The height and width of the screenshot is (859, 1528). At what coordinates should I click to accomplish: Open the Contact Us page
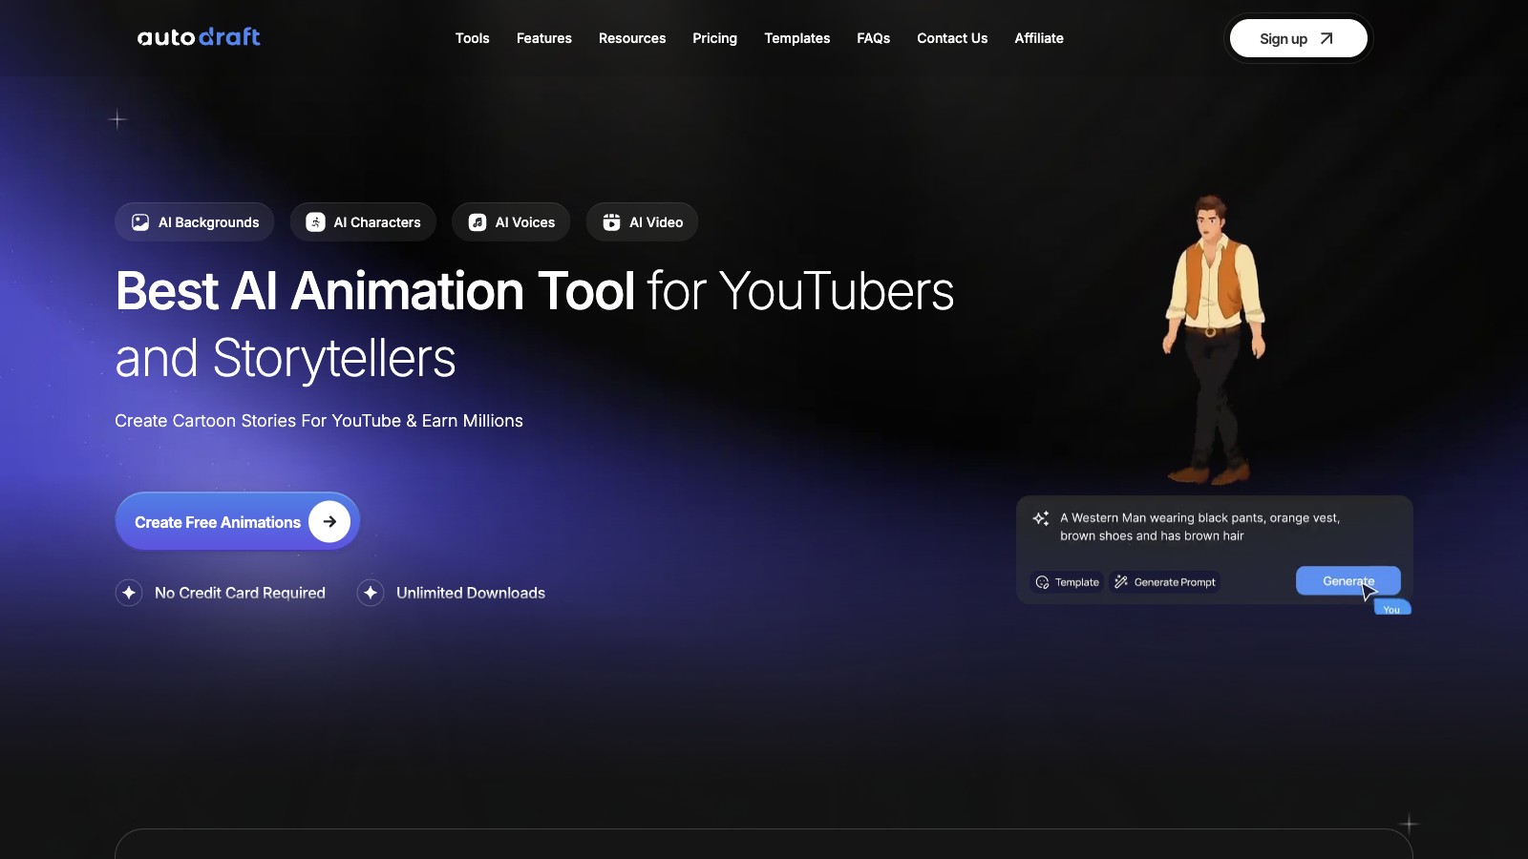tap(952, 38)
